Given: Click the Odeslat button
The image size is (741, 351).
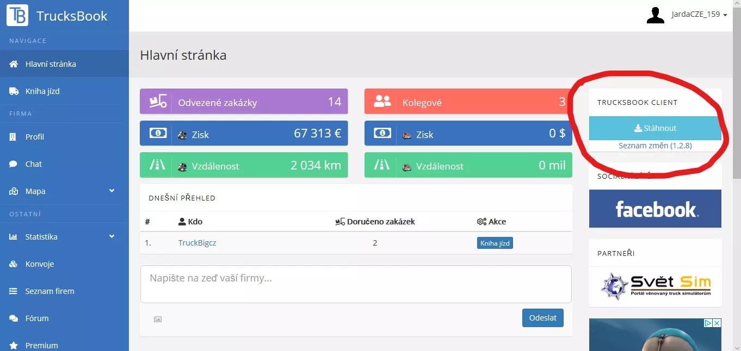Looking at the screenshot, I should pyautogui.click(x=543, y=318).
